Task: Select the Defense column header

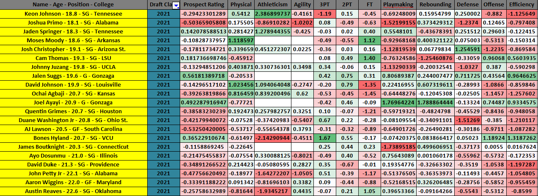Action: (x=468, y=5)
